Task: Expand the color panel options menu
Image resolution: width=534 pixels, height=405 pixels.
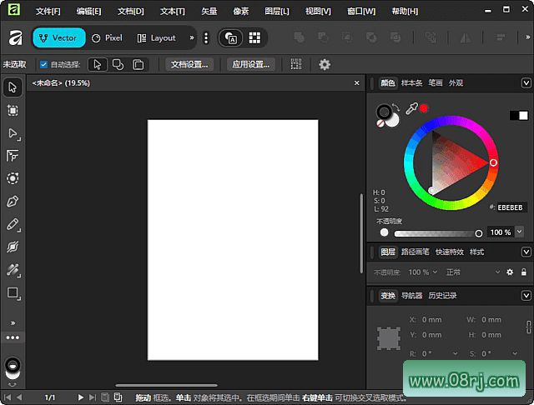Action: tap(526, 83)
